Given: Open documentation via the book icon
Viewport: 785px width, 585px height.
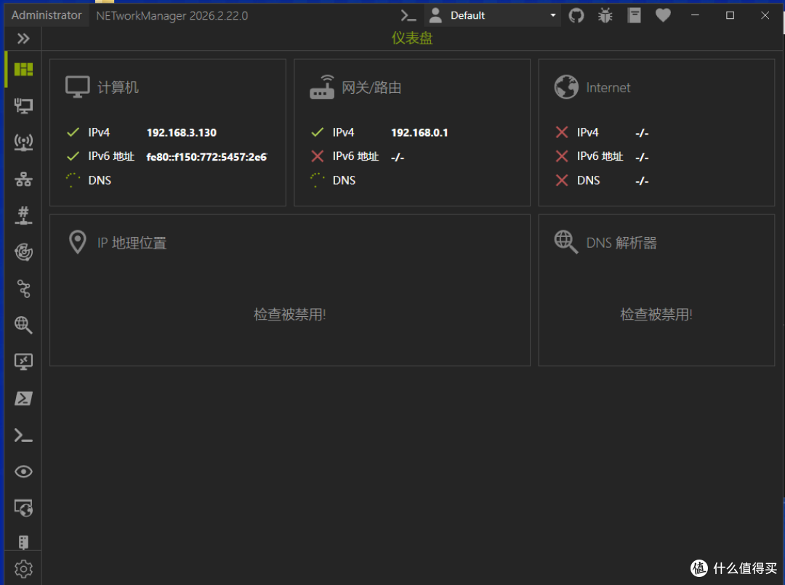Looking at the screenshot, I should 635,15.
